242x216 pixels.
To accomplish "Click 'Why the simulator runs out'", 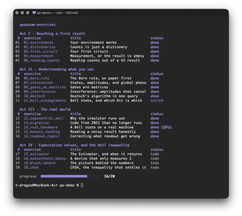I will point(98,118).
